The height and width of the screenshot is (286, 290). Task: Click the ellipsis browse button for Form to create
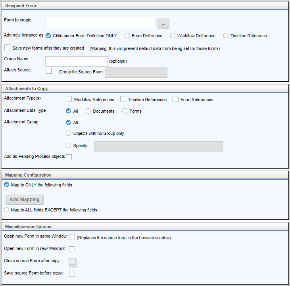tap(163, 23)
